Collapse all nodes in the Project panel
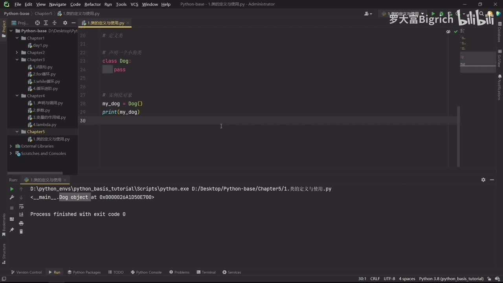503x283 pixels. click(55, 23)
